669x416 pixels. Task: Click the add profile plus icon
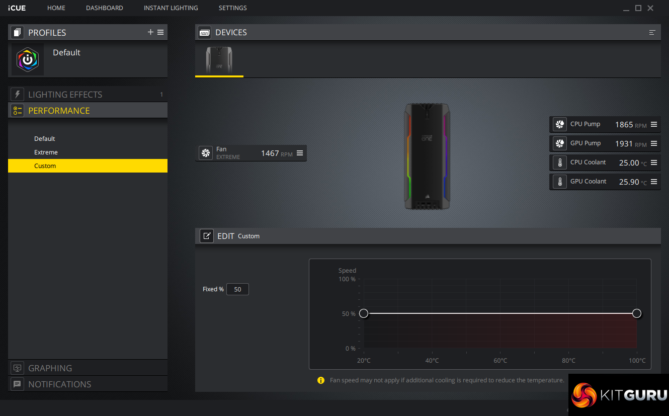click(150, 32)
